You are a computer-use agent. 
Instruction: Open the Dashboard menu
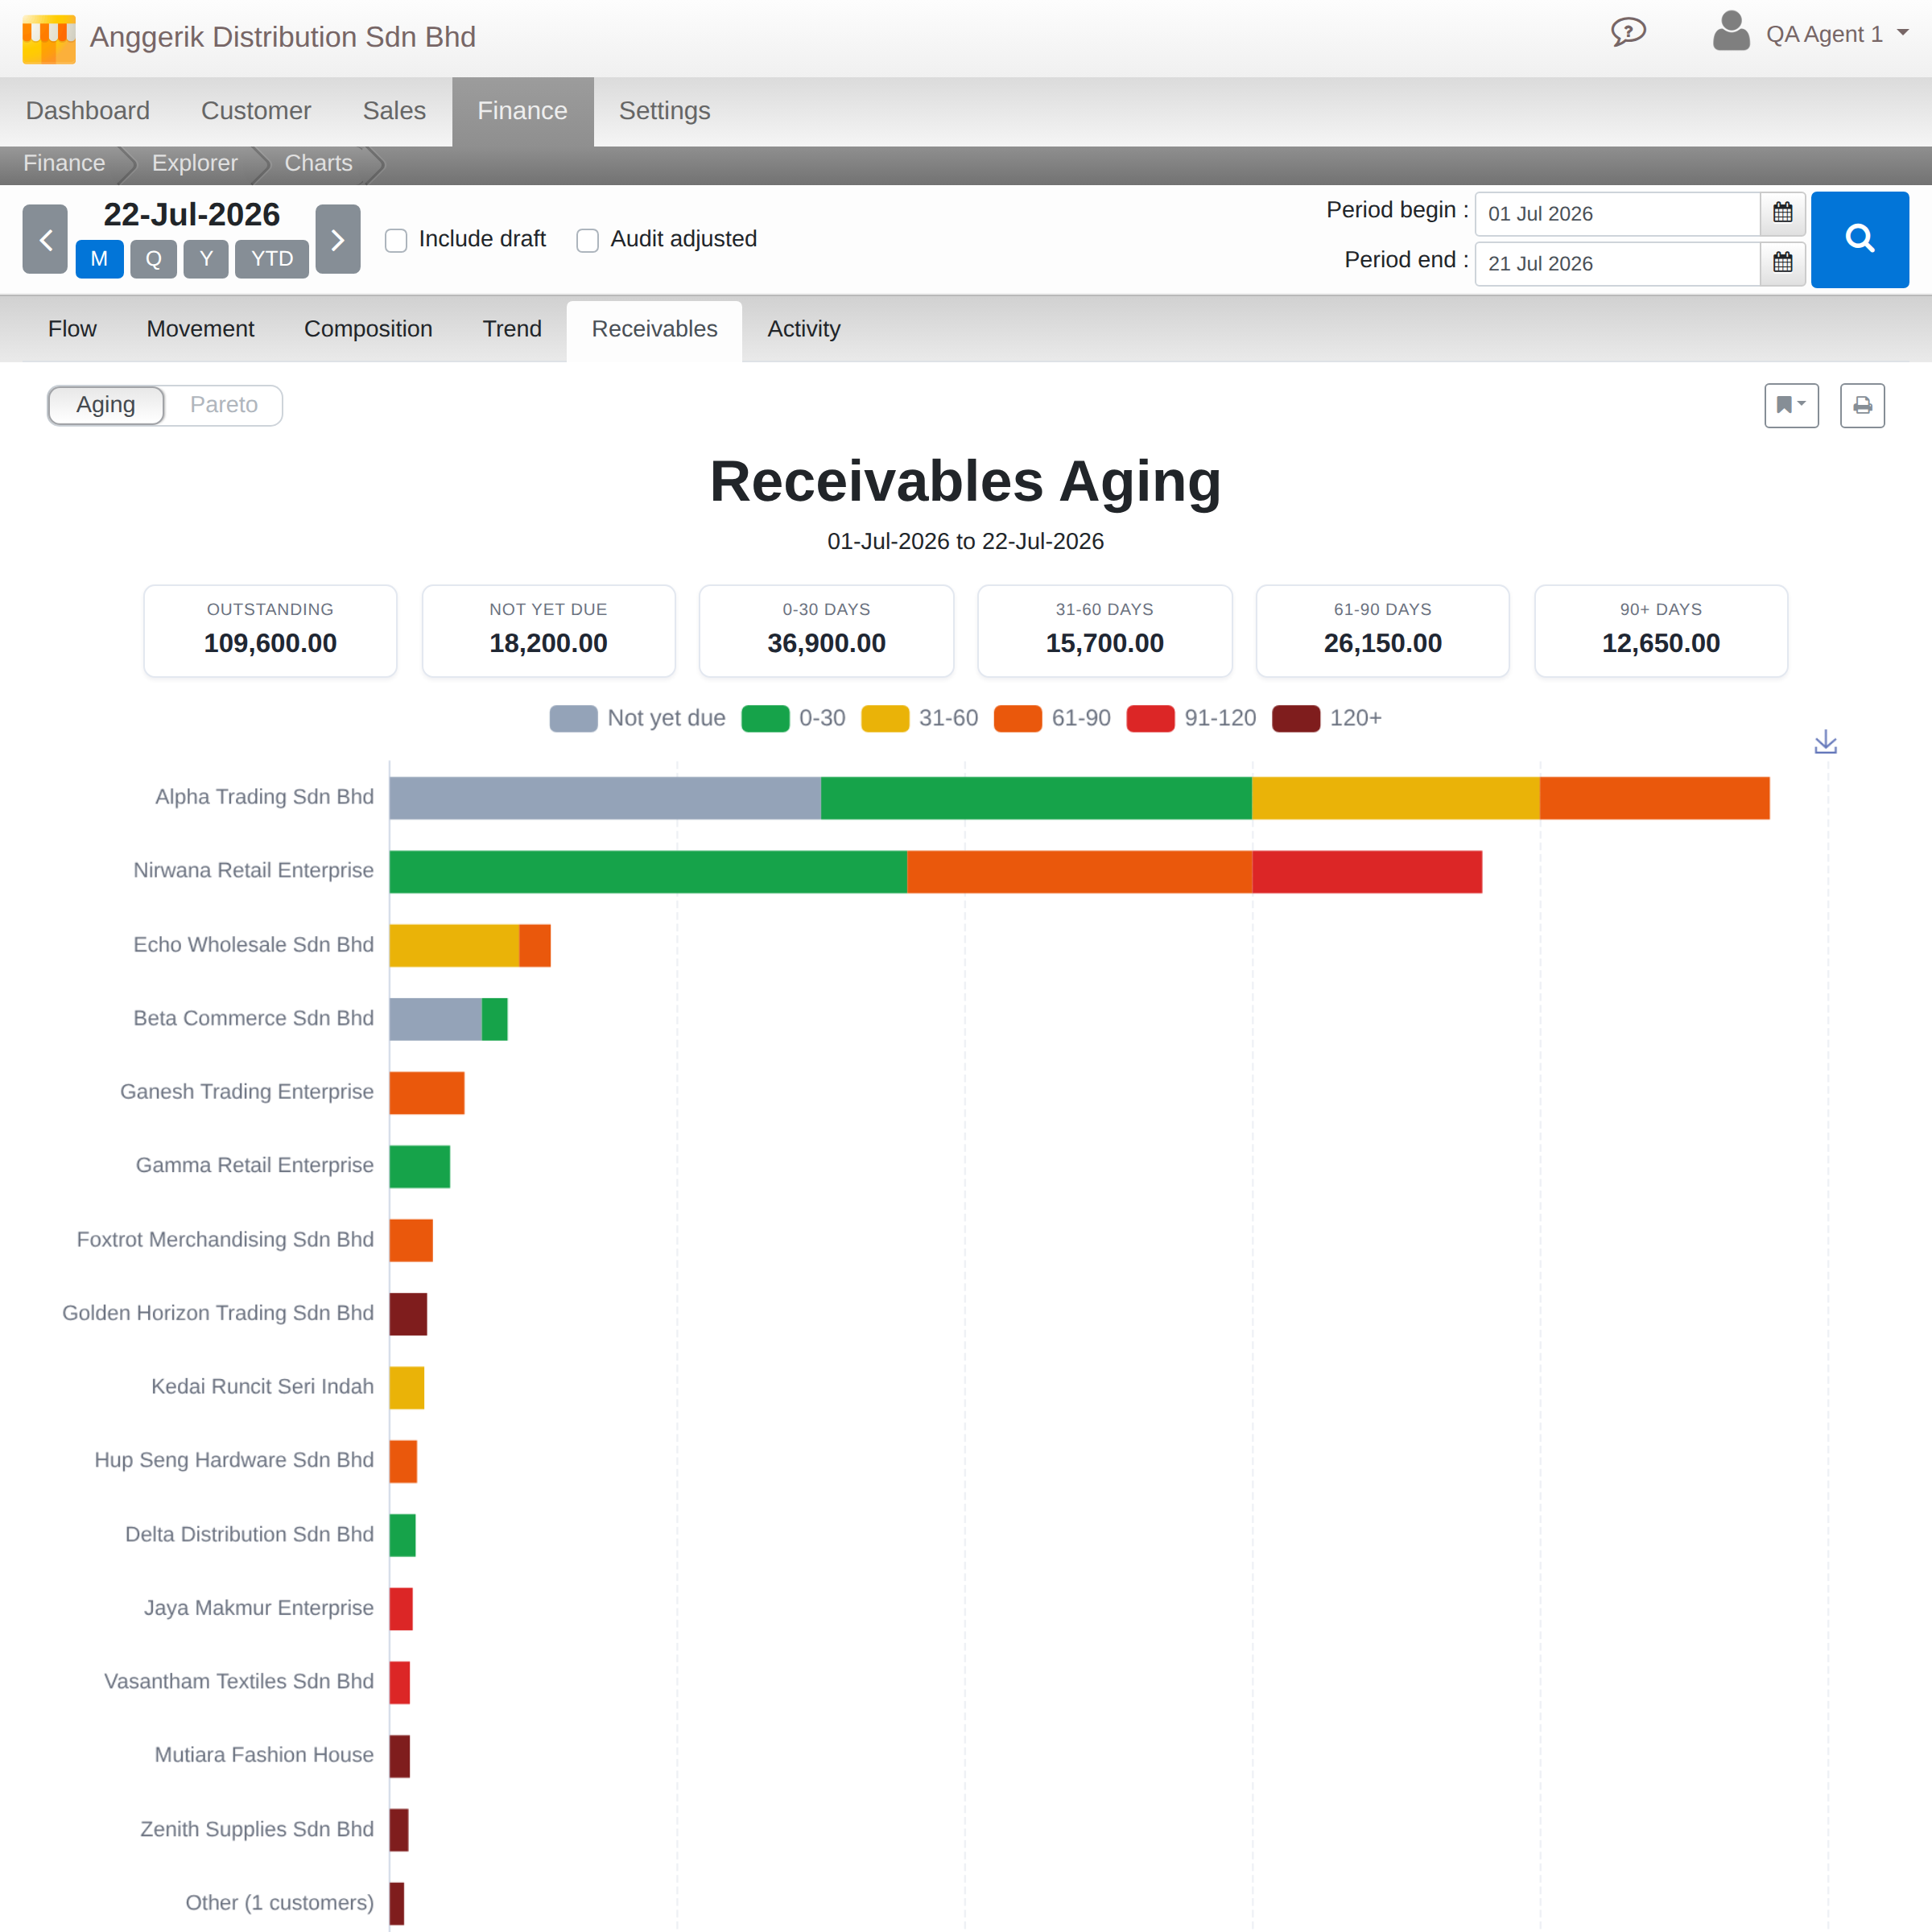coord(88,111)
